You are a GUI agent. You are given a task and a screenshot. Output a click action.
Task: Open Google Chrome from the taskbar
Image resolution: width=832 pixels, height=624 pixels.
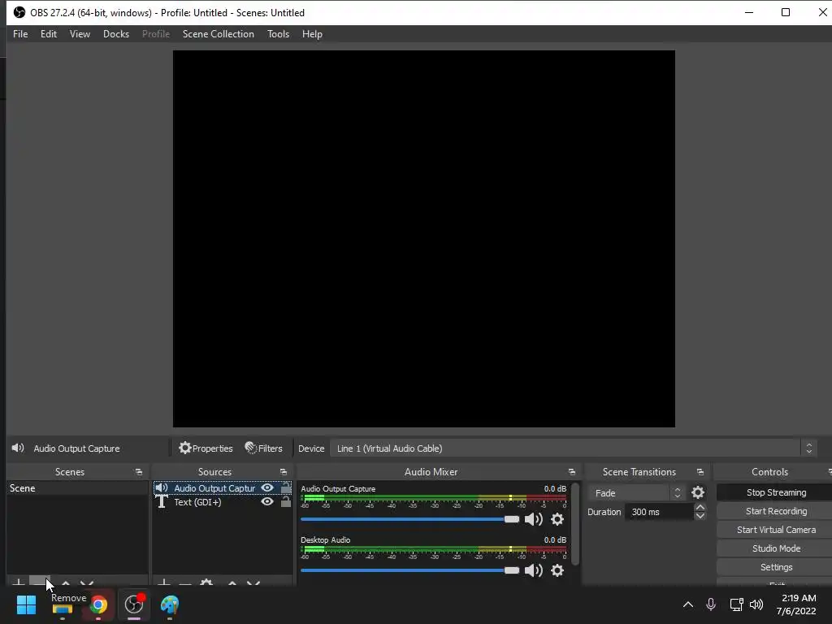pyautogui.click(x=98, y=604)
